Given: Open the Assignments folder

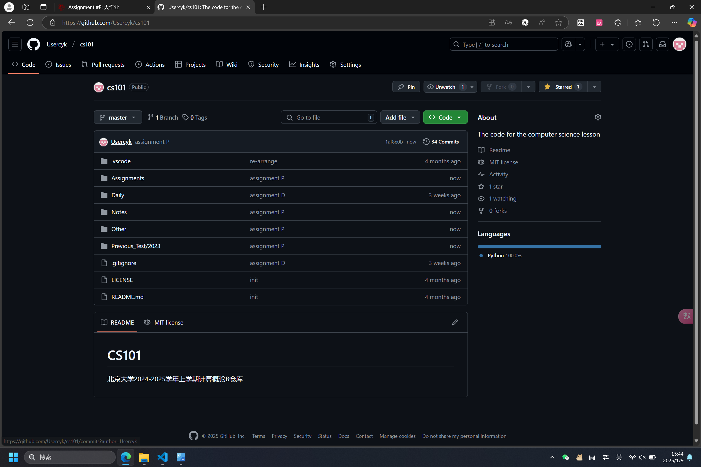Looking at the screenshot, I should (127, 178).
